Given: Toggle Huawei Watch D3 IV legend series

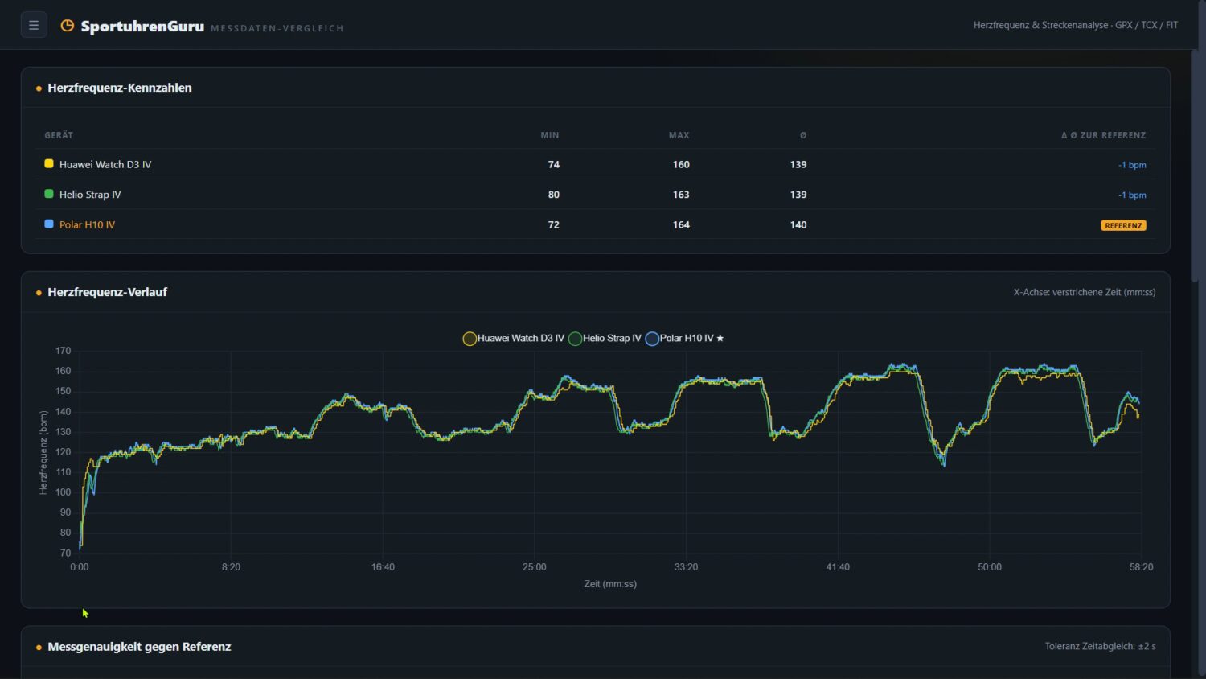Looking at the screenshot, I should 514,339.
